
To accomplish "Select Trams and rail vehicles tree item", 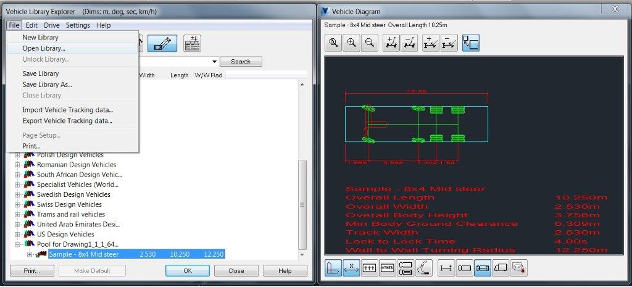I will (71, 214).
